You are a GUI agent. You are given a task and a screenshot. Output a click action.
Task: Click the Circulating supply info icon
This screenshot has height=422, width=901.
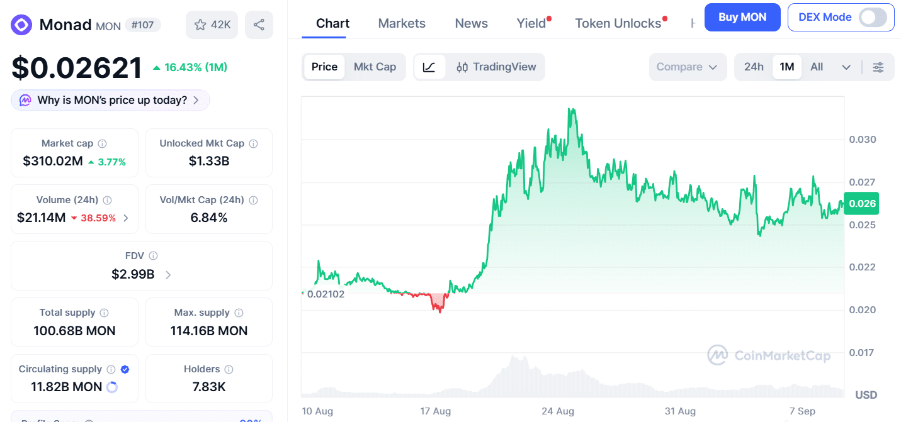tap(111, 369)
